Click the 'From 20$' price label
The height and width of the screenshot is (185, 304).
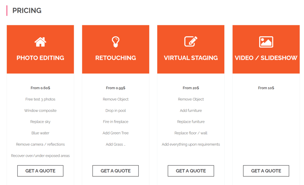coord(191,88)
